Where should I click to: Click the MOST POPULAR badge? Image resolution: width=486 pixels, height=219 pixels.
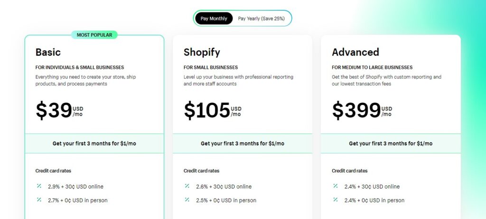[94, 35]
